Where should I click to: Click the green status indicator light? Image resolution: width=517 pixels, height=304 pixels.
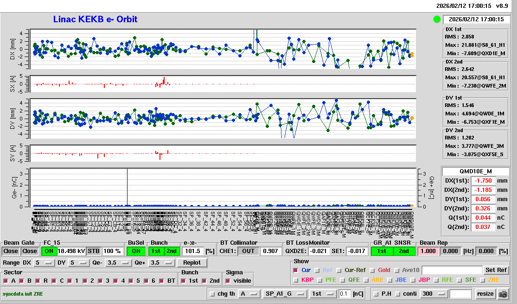pos(436,19)
